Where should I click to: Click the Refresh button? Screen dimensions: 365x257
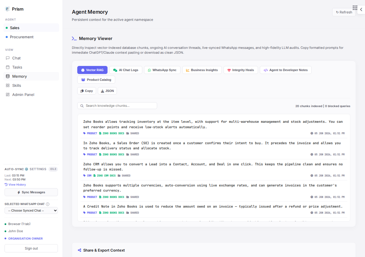[x=344, y=12]
